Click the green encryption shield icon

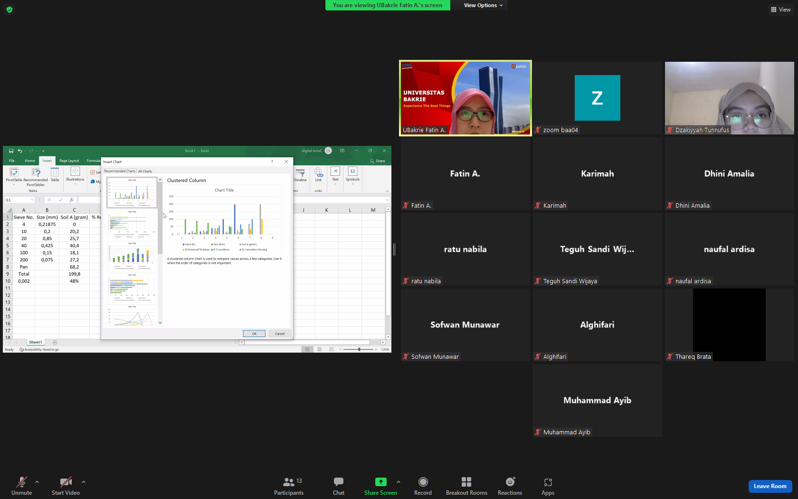[x=9, y=10]
